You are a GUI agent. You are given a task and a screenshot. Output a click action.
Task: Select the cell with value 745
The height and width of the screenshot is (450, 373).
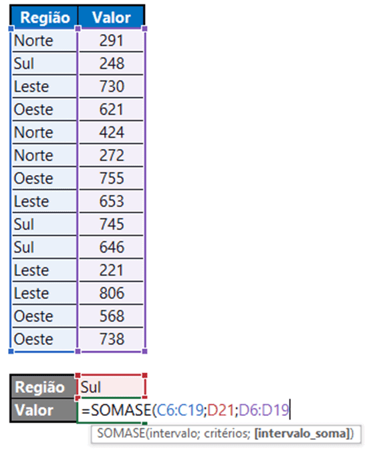point(112,224)
